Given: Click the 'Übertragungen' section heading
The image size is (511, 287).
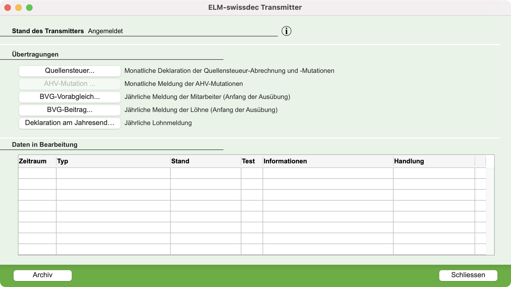Looking at the screenshot, I should (x=35, y=54).
